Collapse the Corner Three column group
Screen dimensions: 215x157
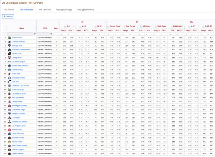coord(109,26)
